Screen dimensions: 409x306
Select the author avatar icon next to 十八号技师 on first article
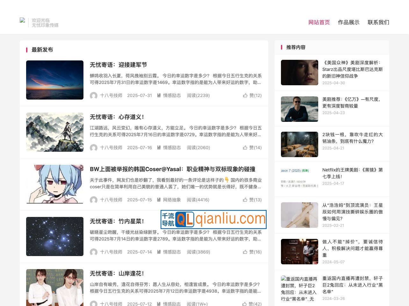tap(94, 96)
